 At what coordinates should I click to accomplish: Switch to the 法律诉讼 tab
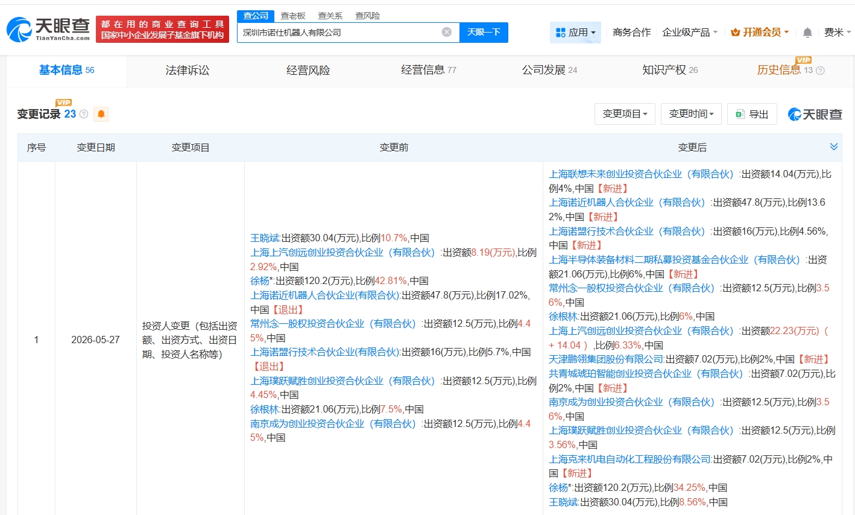[188, 71]
